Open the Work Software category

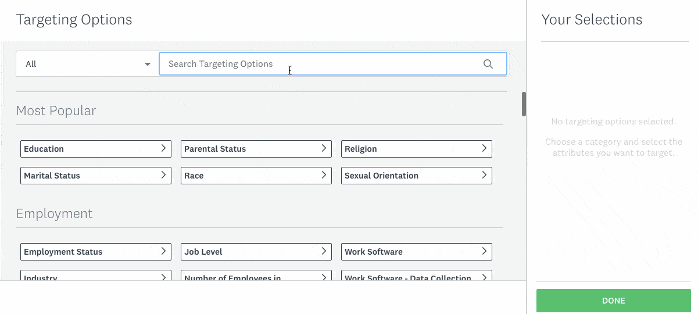[x=416, y=252]
